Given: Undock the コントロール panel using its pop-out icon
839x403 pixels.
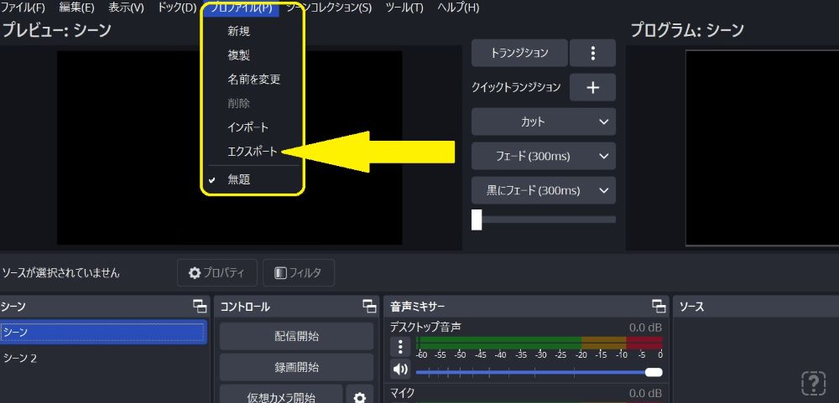Looking at the screenshot, I should point(369,307).
